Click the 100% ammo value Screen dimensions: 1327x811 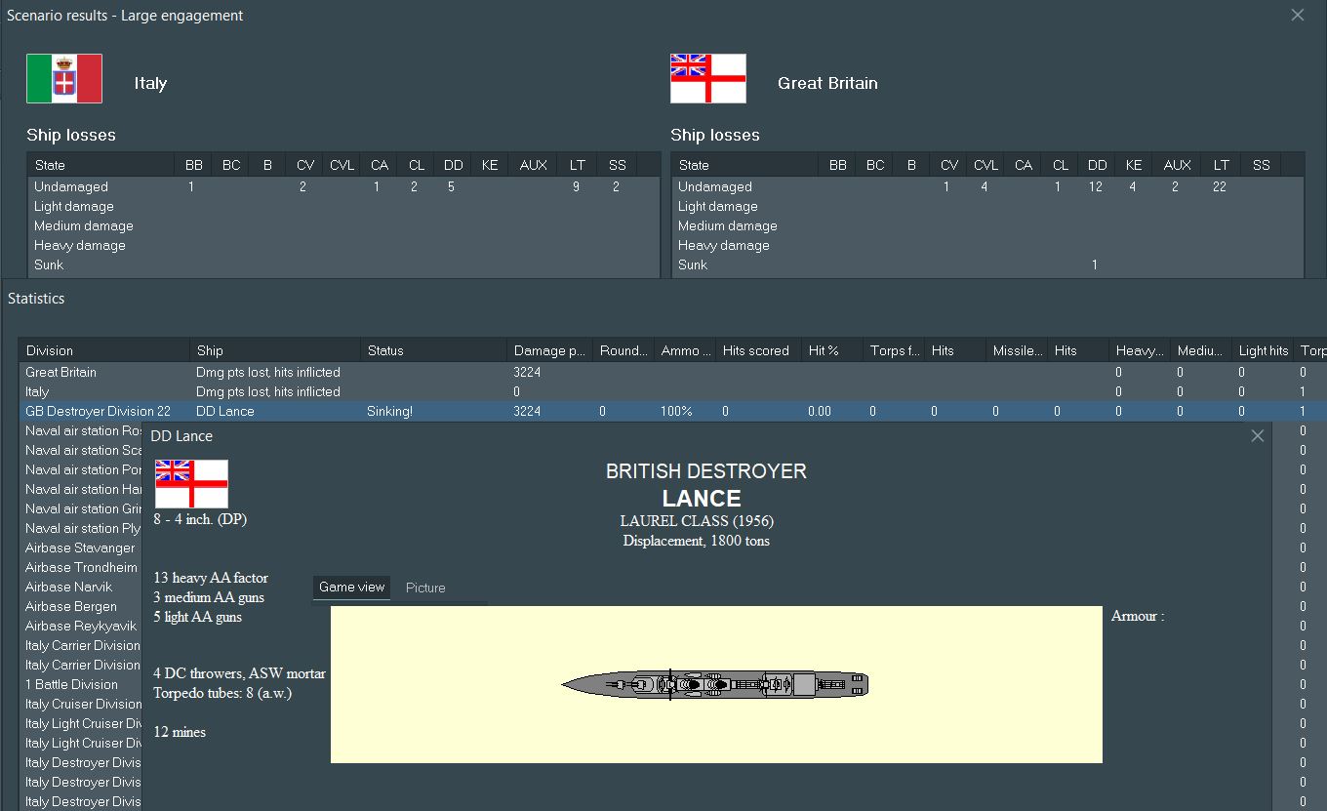click(x=676, y=411)
